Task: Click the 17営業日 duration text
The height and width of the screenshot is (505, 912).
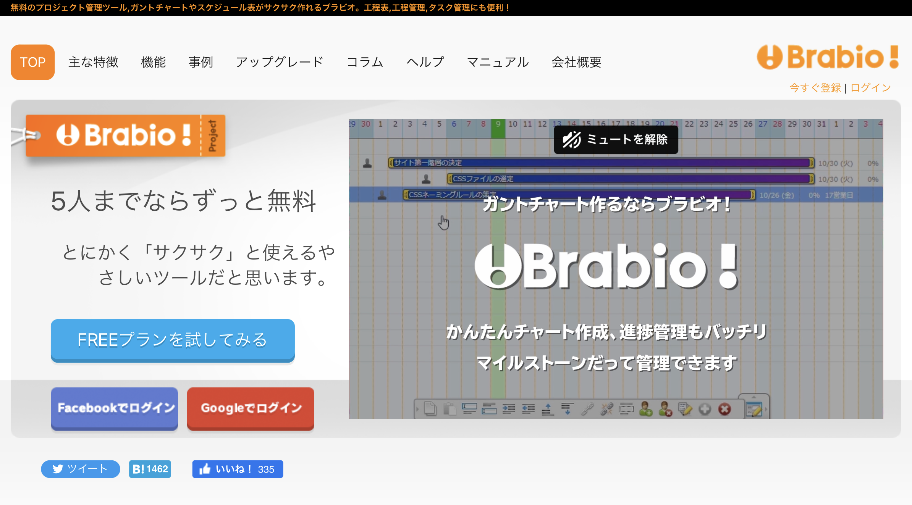Action: coord(839,195)
